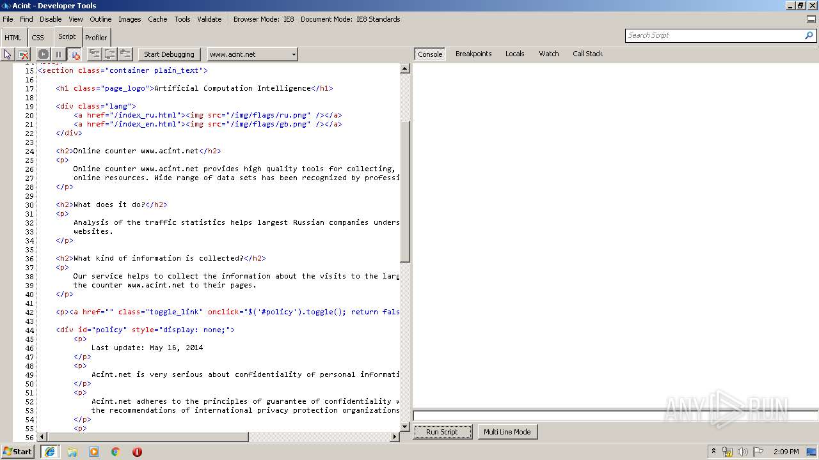Switch to Multi Line Mode

tap(507, 432)
